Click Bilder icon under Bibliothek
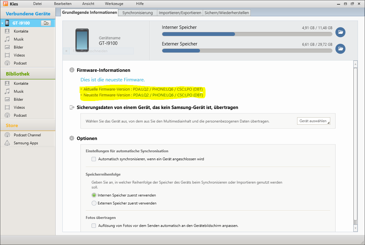 coord(7,99)
